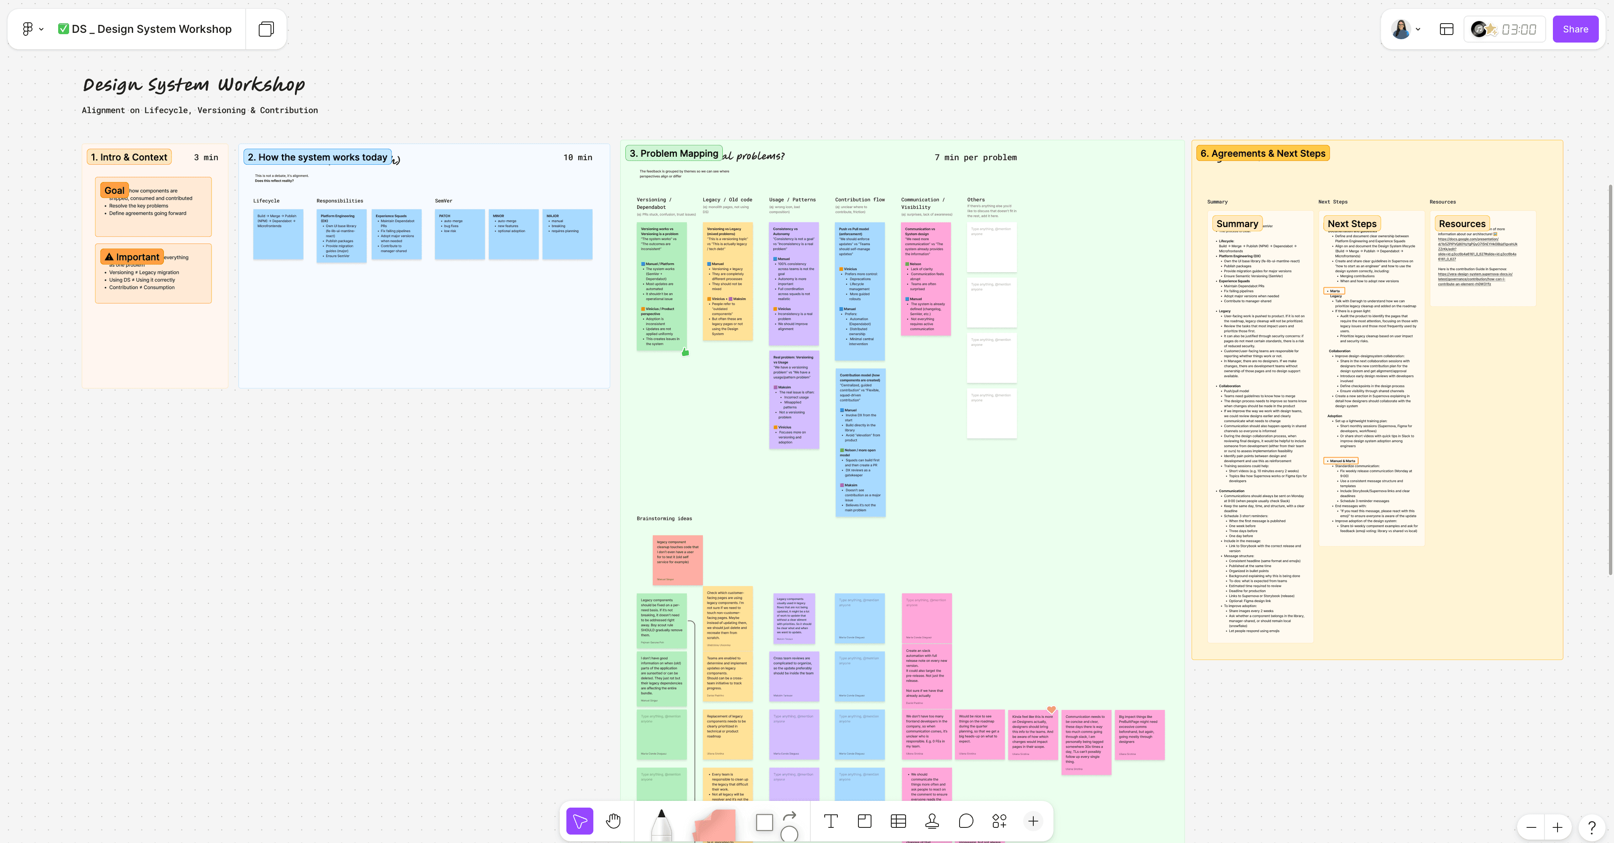The image size is (1614, 843).
Task: Choose the circle shape tool
Action: click(789, 834)
